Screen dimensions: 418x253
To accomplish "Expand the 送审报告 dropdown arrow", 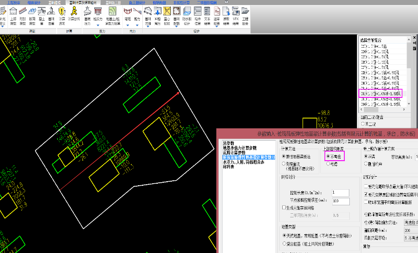I will [217, 26].
